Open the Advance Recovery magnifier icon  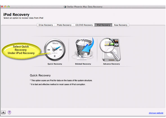110,50
